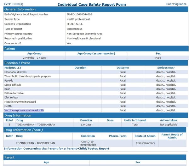Click the 'EudraVigilance' label at top right

click(176, 4)
